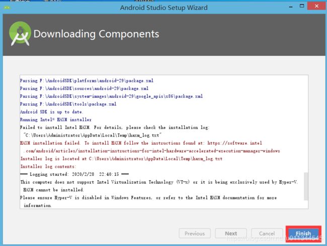Click the 'Android Studio Setup Wizard' title text
The height and width of the screenshot is (246, 327).
(x=163, y=8)
